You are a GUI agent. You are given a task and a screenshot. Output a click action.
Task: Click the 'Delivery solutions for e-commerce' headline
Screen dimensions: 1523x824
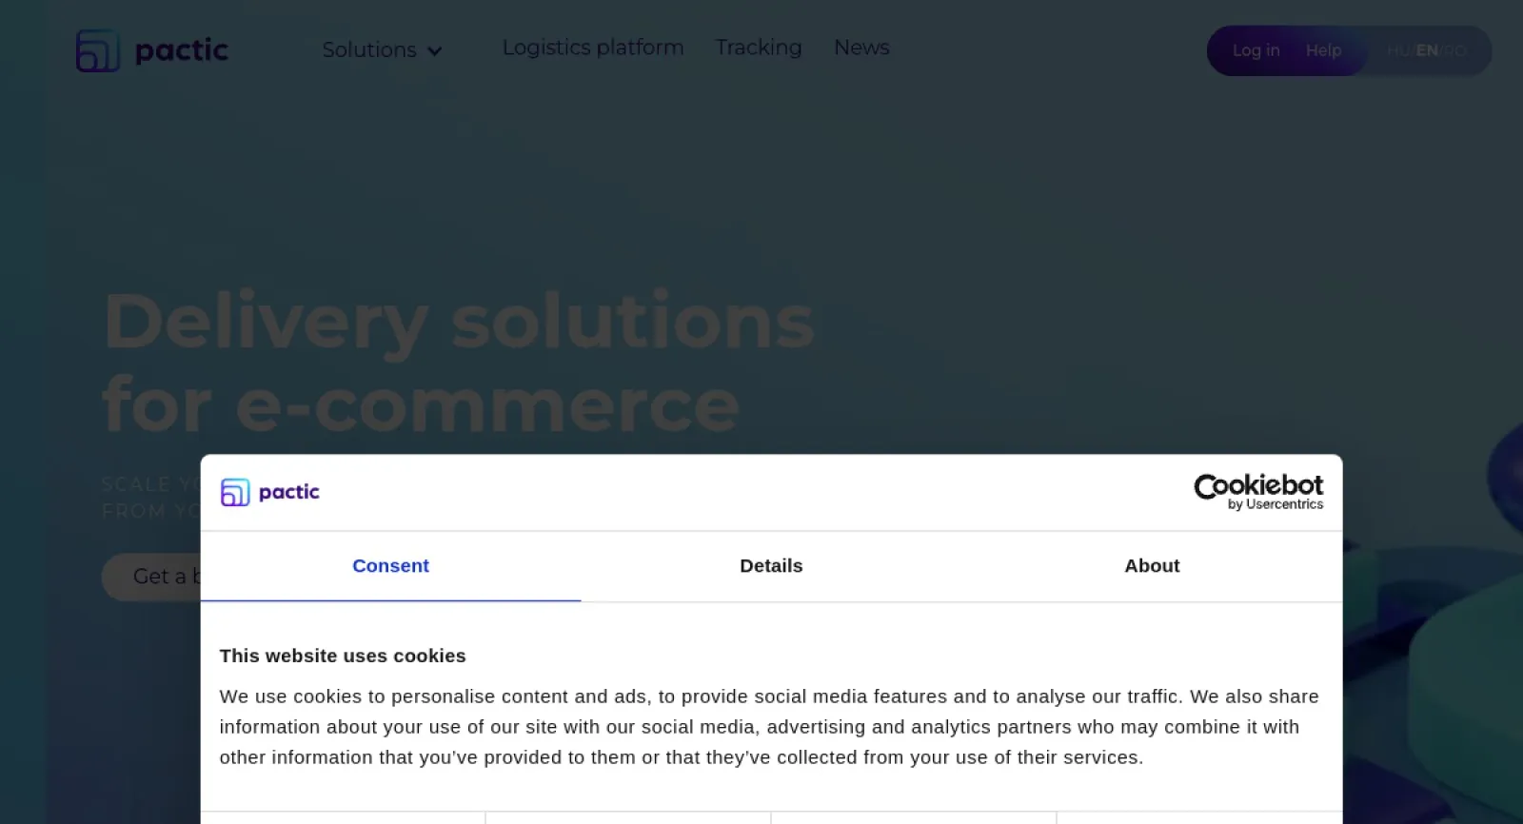pos(459,363)
